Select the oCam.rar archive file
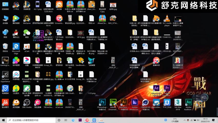The width and height of the screenshot is (218, 123). 59,102
